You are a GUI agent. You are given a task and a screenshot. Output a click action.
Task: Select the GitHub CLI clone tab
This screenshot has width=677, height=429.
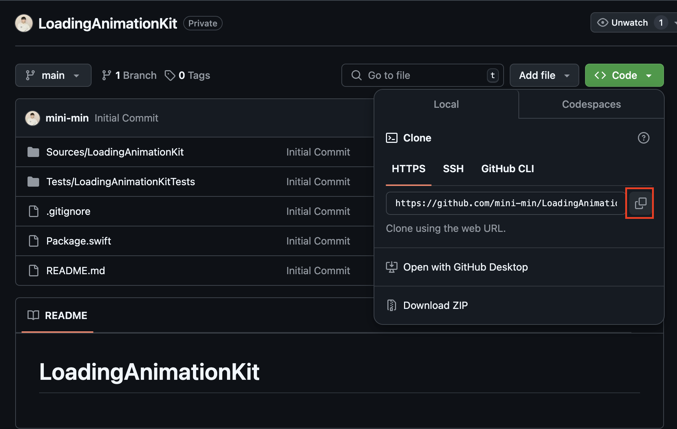click(508, 169)
